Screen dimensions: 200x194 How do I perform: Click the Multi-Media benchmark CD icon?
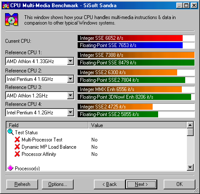[11, 19]
